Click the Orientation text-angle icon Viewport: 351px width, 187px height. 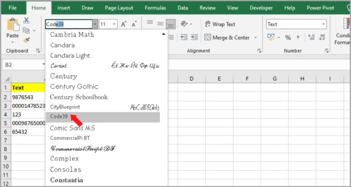[184, 24]
